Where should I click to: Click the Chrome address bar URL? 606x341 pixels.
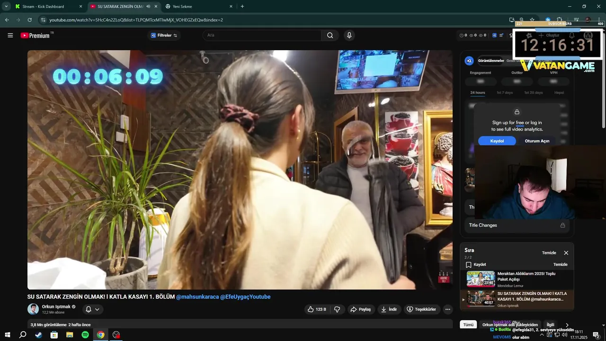136,20
